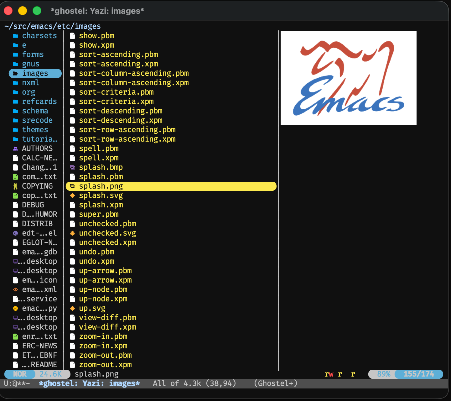451x401 pixels.
Task: Select sort-criteria.pbm in the list
Action: [116, 92]
